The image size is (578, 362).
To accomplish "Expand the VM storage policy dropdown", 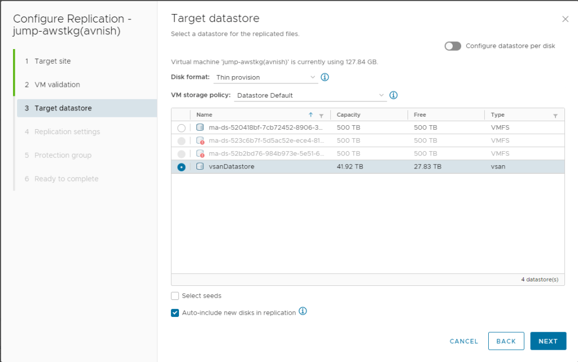I will [x=310, y=95].
